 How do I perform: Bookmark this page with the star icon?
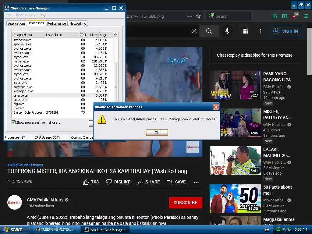point(198,16)
